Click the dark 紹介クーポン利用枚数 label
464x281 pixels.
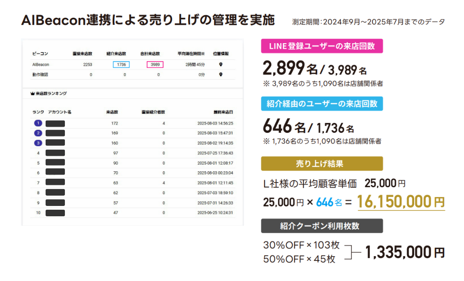322,226
